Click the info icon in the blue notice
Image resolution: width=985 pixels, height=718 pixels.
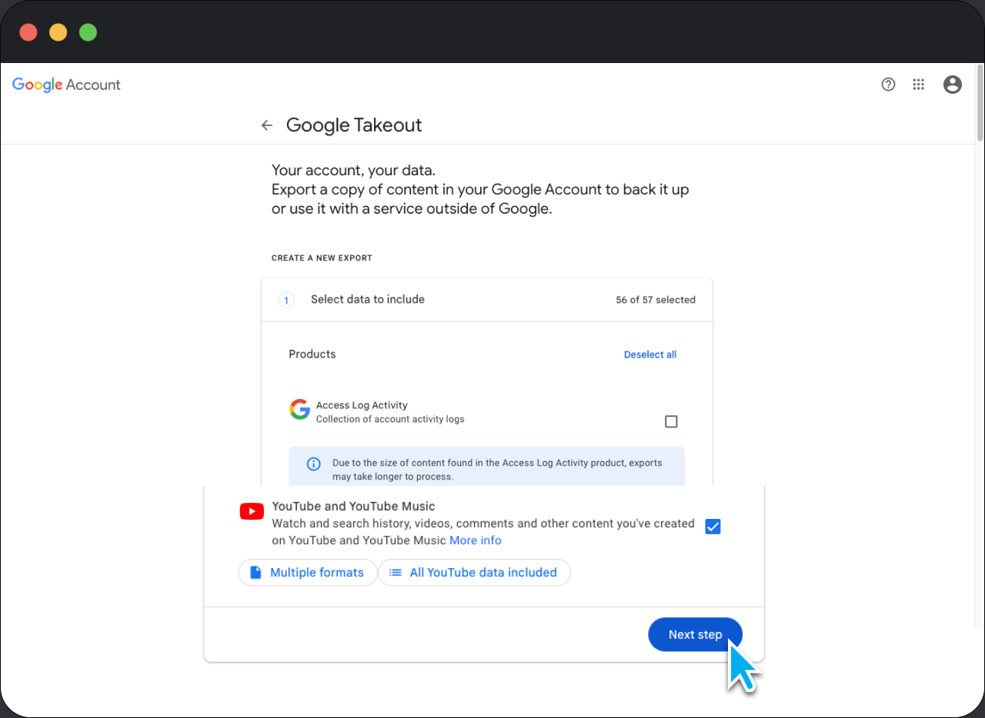pyautogui.click(x=313, y=464)
